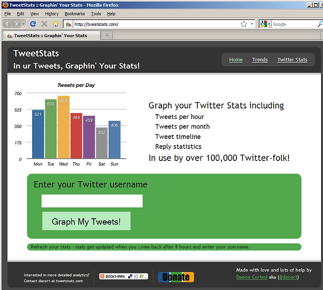Viewport: 323px width, 290px height.
Task: Click the TweetStats site title
Action: (x=36, y=53)
